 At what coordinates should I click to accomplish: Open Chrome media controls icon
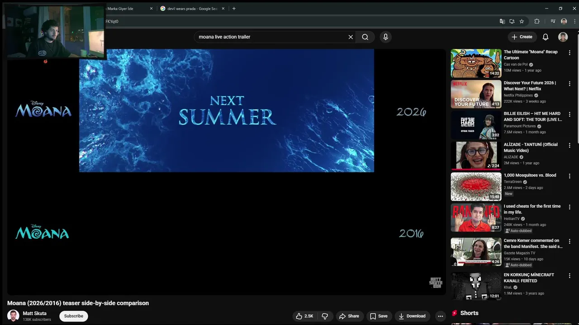(553, 21)
